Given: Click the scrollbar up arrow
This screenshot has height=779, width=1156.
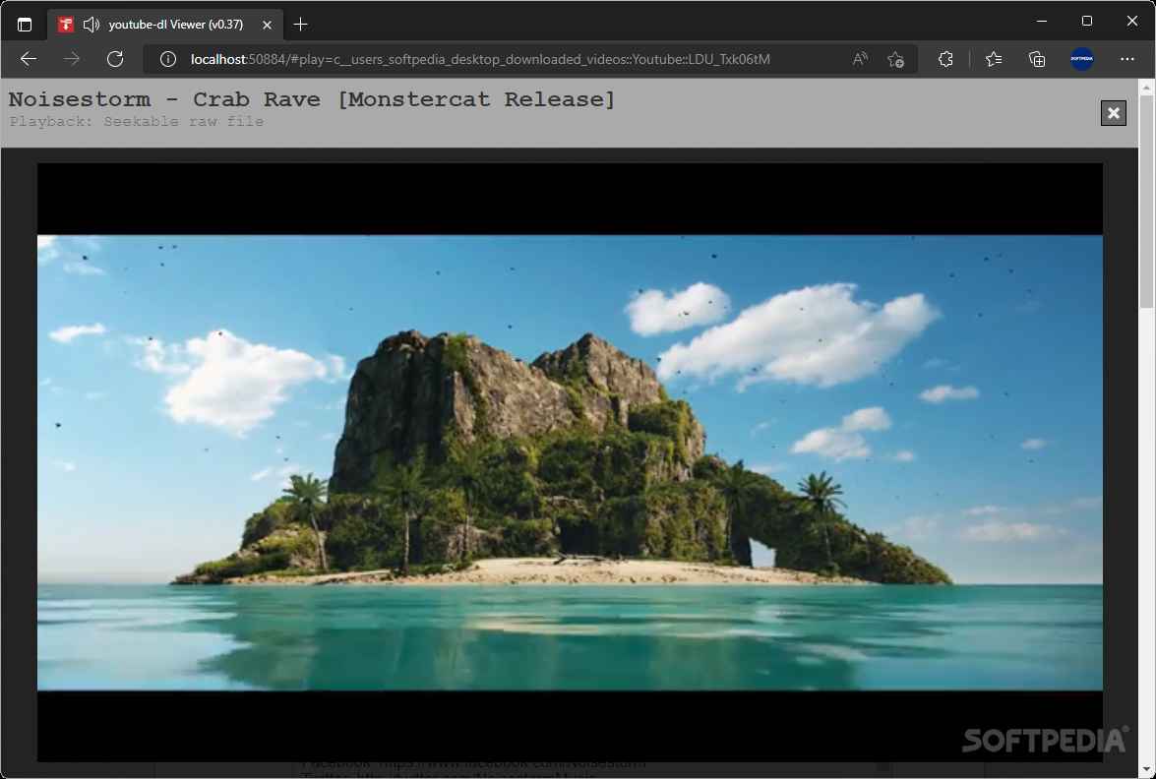Looking at the screenshot, I should (1146, 87).
